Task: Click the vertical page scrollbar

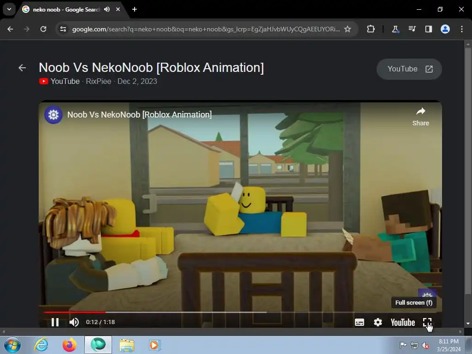Action: click(x=468, y=171)
